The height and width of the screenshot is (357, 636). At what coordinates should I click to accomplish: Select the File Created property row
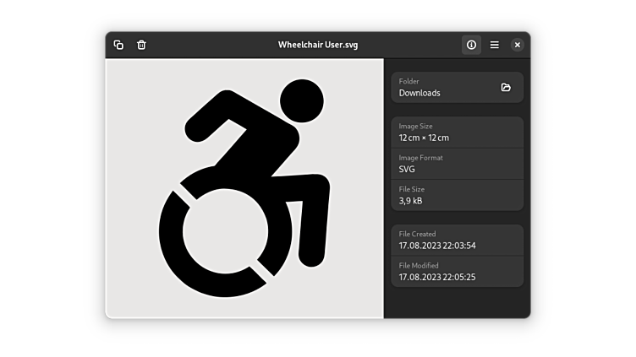[x=457, y=241]
